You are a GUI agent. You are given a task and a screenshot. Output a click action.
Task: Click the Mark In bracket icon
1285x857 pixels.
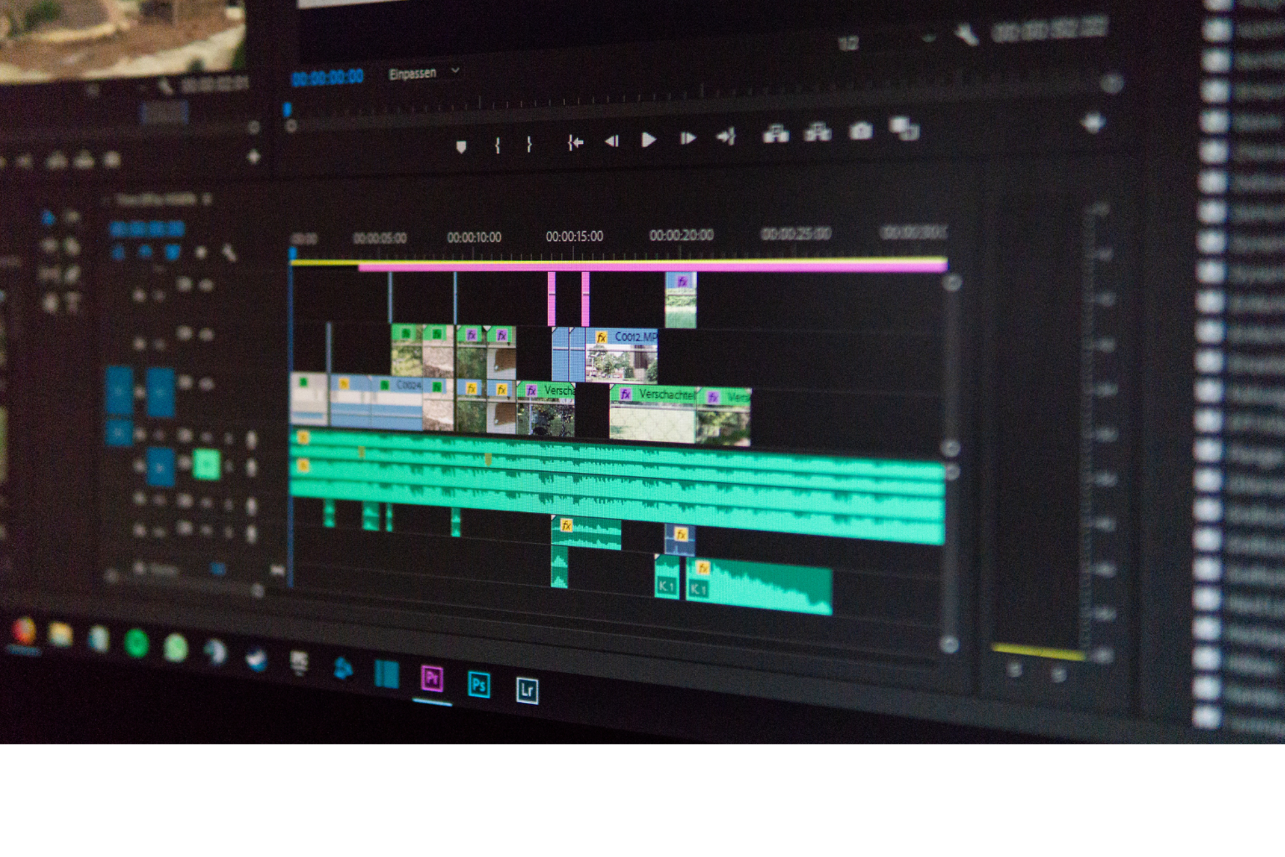click(x=498, y=145)
